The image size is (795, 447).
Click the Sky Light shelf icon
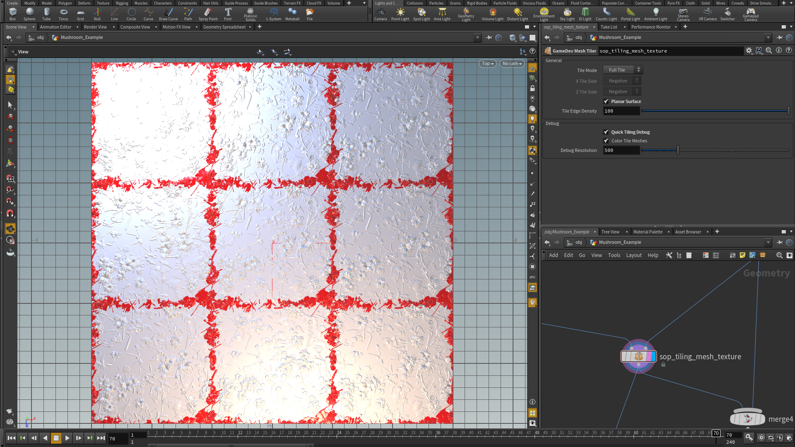coord(567,14)
